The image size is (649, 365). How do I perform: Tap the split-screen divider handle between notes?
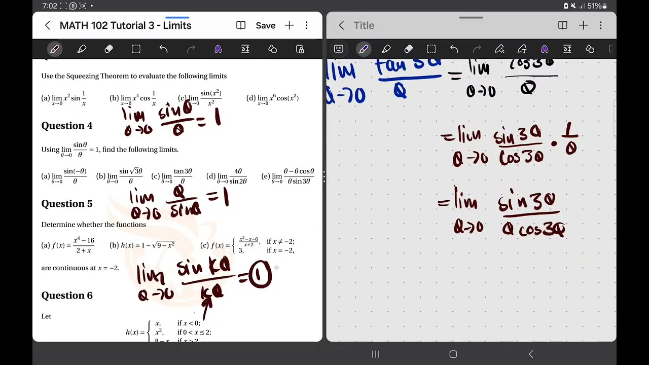coord(324,176)
